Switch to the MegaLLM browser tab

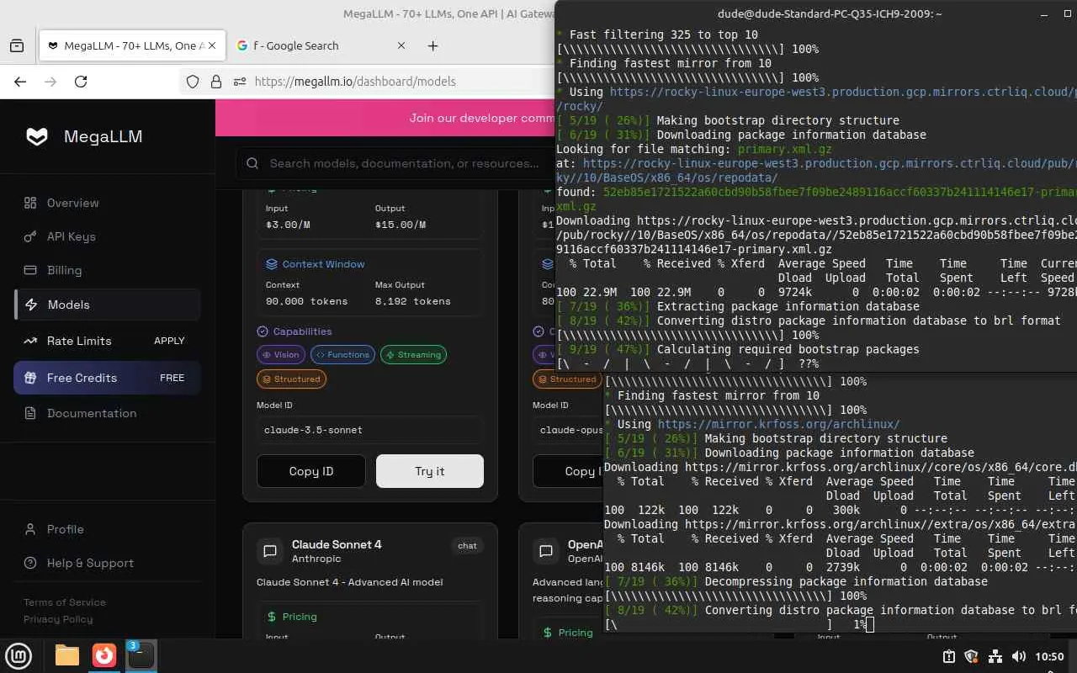[x=130, y=46]
